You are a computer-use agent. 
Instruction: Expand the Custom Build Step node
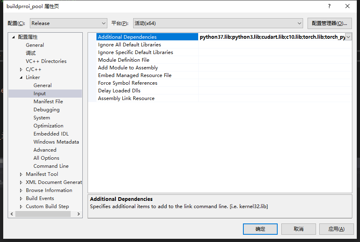21,206
